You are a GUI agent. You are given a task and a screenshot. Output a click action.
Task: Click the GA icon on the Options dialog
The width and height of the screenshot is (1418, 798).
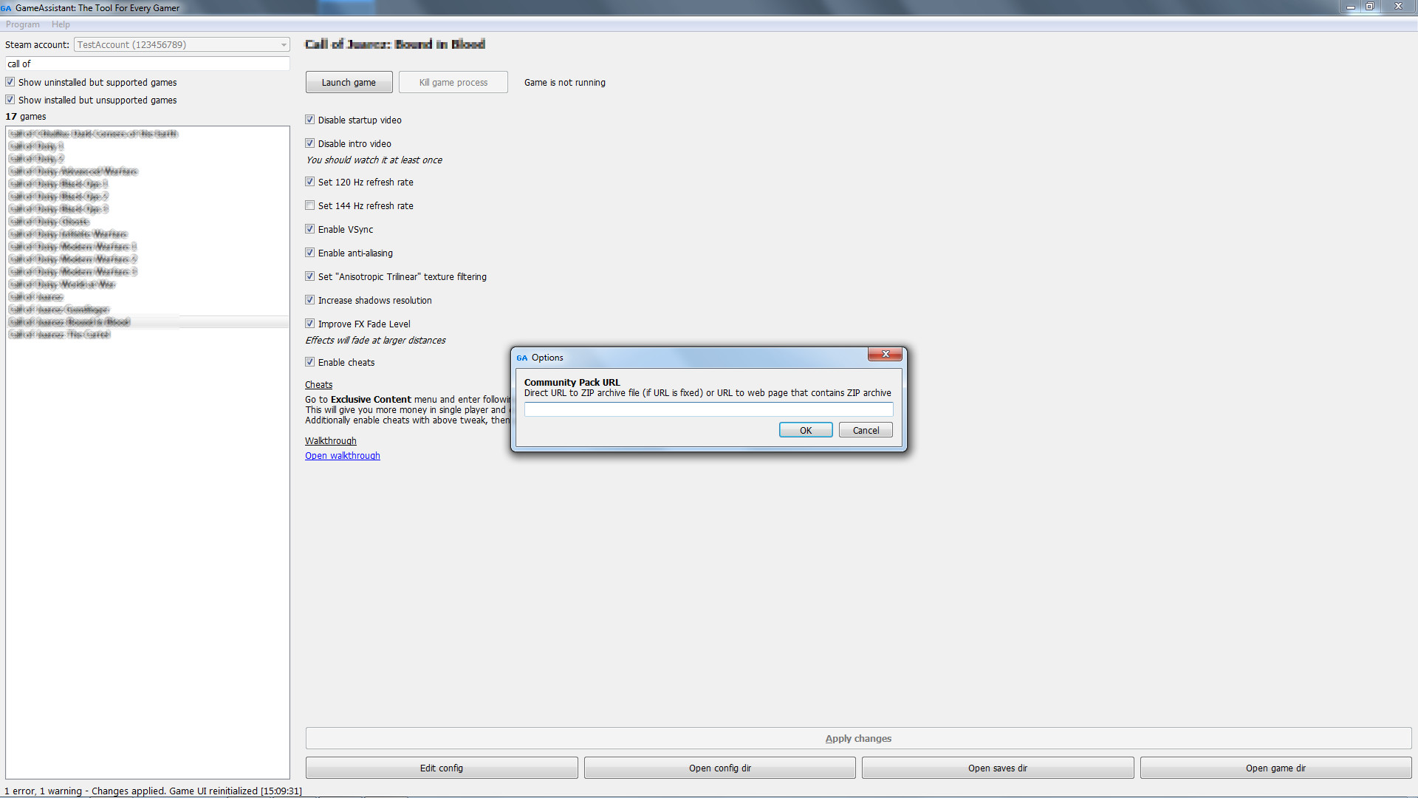pyautogui.click(x=523, y=357)
